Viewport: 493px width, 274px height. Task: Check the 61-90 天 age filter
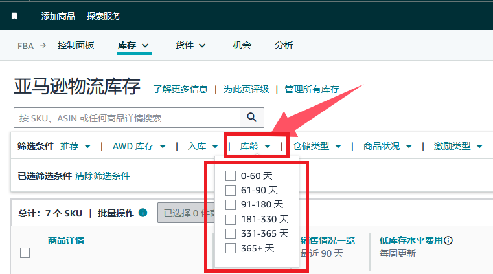point(231,190)
